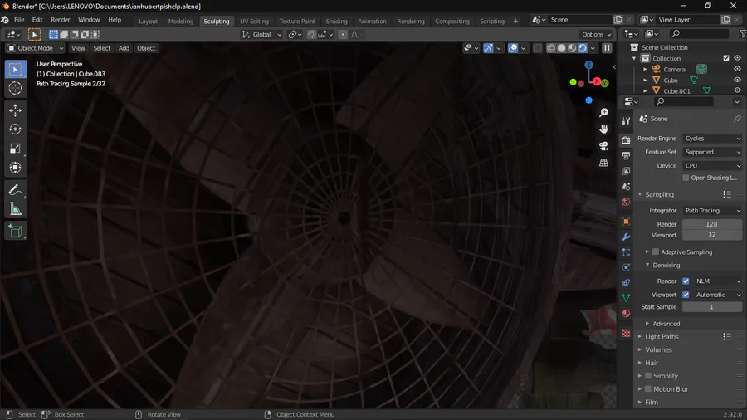Enable Adaptive Sampling checkbox
The width and height of the screenshot is (747, 420).
(656, 252)
